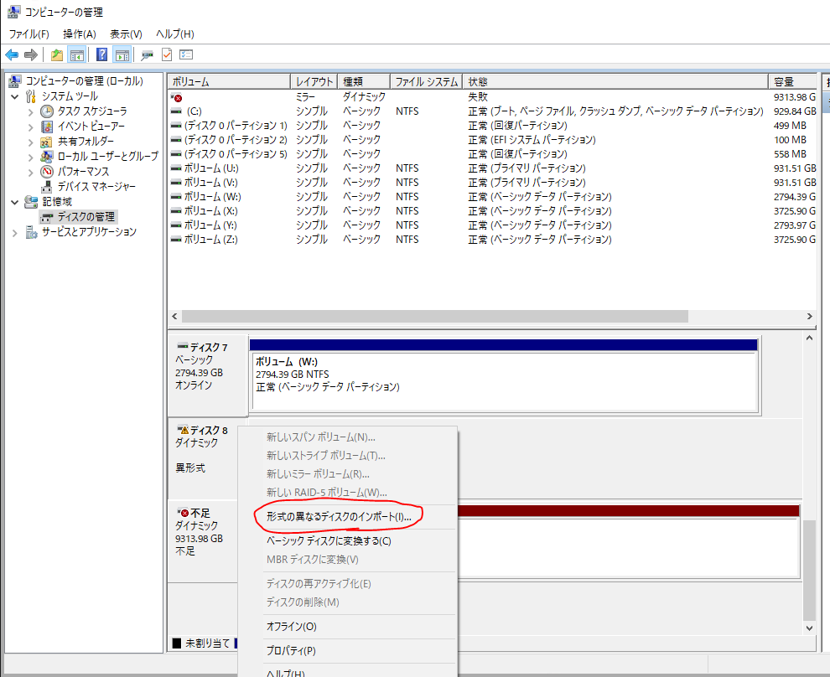Expand the タスク スケジューラ node

(x=31, y=112)
